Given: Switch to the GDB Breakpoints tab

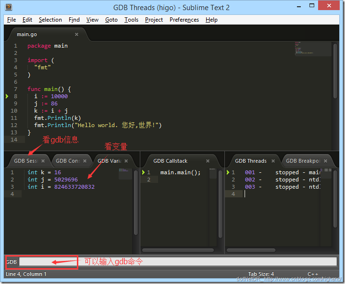Looking at the screenshot, I should pos(303,161).
